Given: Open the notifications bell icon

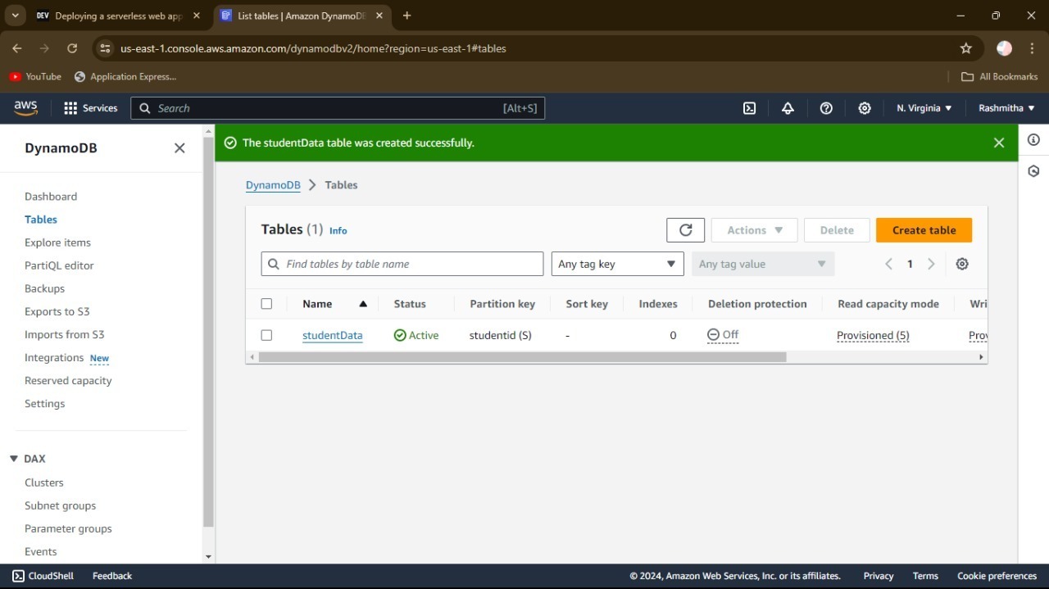Looking at the screenshot, I should [x=788, y=108].
